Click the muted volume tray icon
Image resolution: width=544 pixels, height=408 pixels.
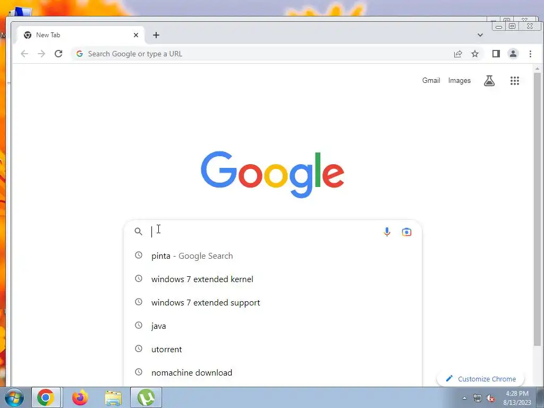tap(490, 398)
